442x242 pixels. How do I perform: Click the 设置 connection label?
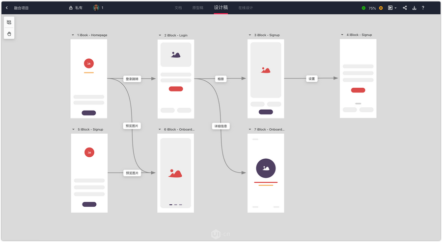pyautogui.click(x=311, y=79)
